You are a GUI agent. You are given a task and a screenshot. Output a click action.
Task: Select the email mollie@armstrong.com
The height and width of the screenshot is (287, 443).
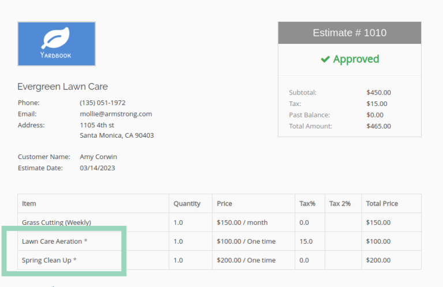(x=115, y=114)
